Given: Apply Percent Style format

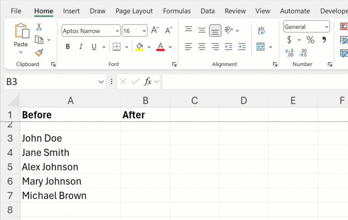Looking at the screenshot, I should click(x=310, y=40).
